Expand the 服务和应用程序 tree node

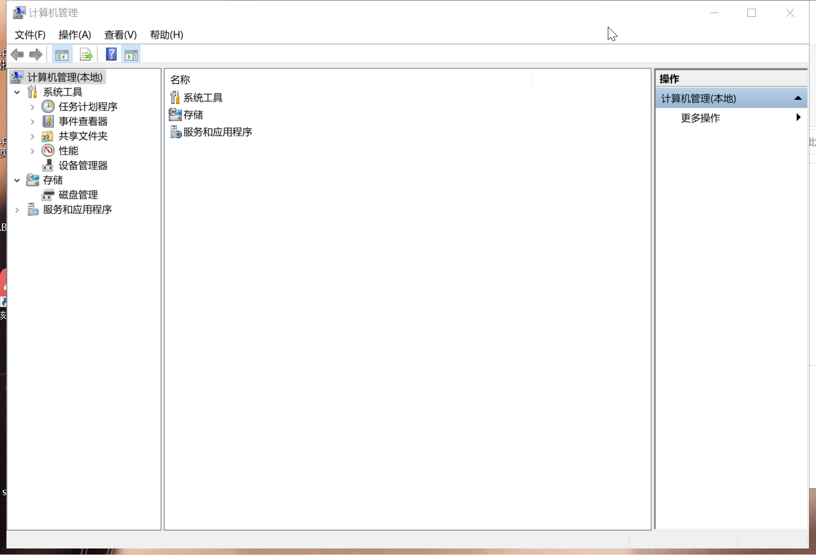pyautogui.click(x=17, y=209)
